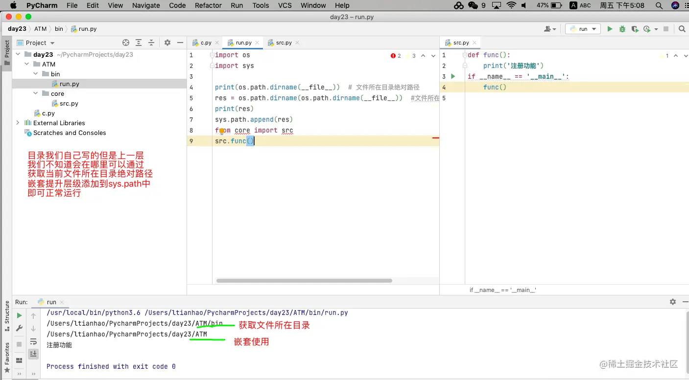Collapse the ATM folder
This screenshot has height=380, width=689.
[x=27, y=64]
